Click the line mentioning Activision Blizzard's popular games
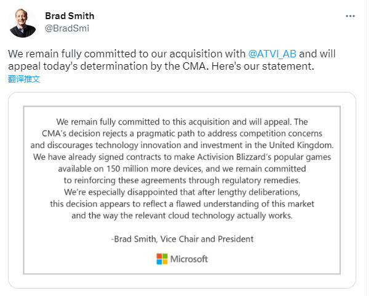Image resolution: width=371 pixels, height=296 pixels. click(182, 157)
